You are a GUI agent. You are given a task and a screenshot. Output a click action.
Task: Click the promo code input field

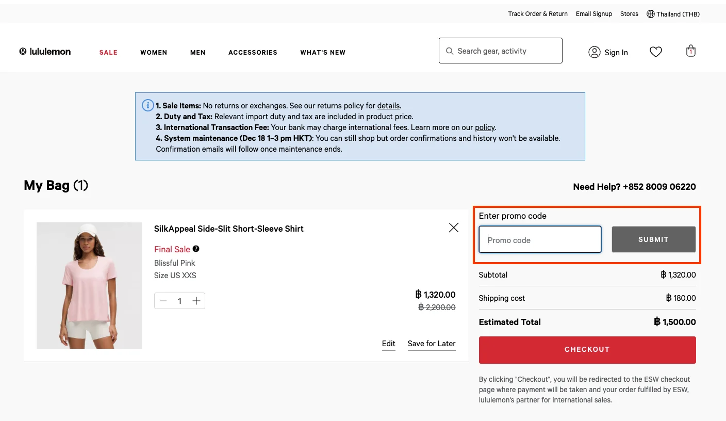539,239
